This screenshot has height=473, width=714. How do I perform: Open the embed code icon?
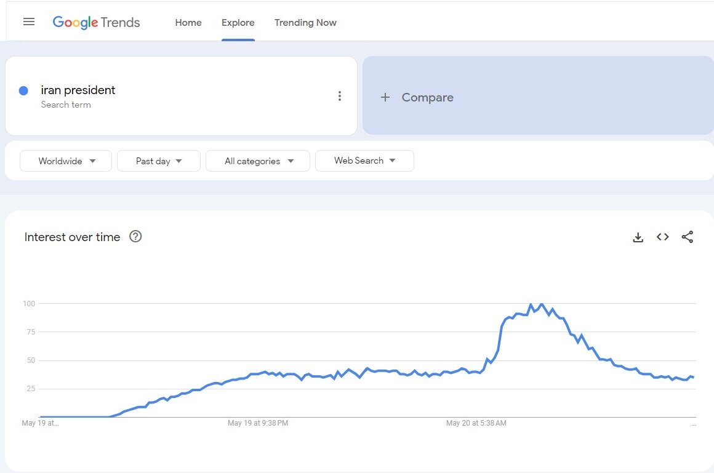click(662, 237)
